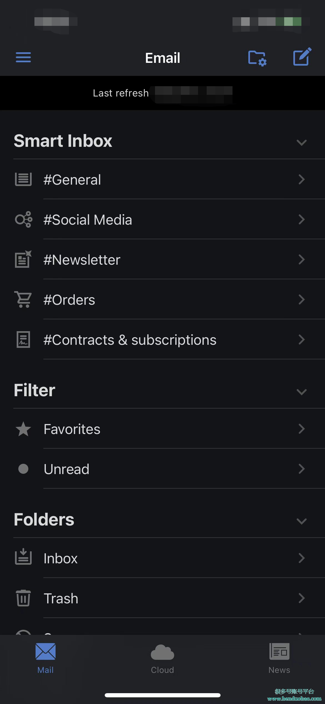Open the #General smart inbox
The height and width of the screenshot is (704, 325).
coord(162,179)
